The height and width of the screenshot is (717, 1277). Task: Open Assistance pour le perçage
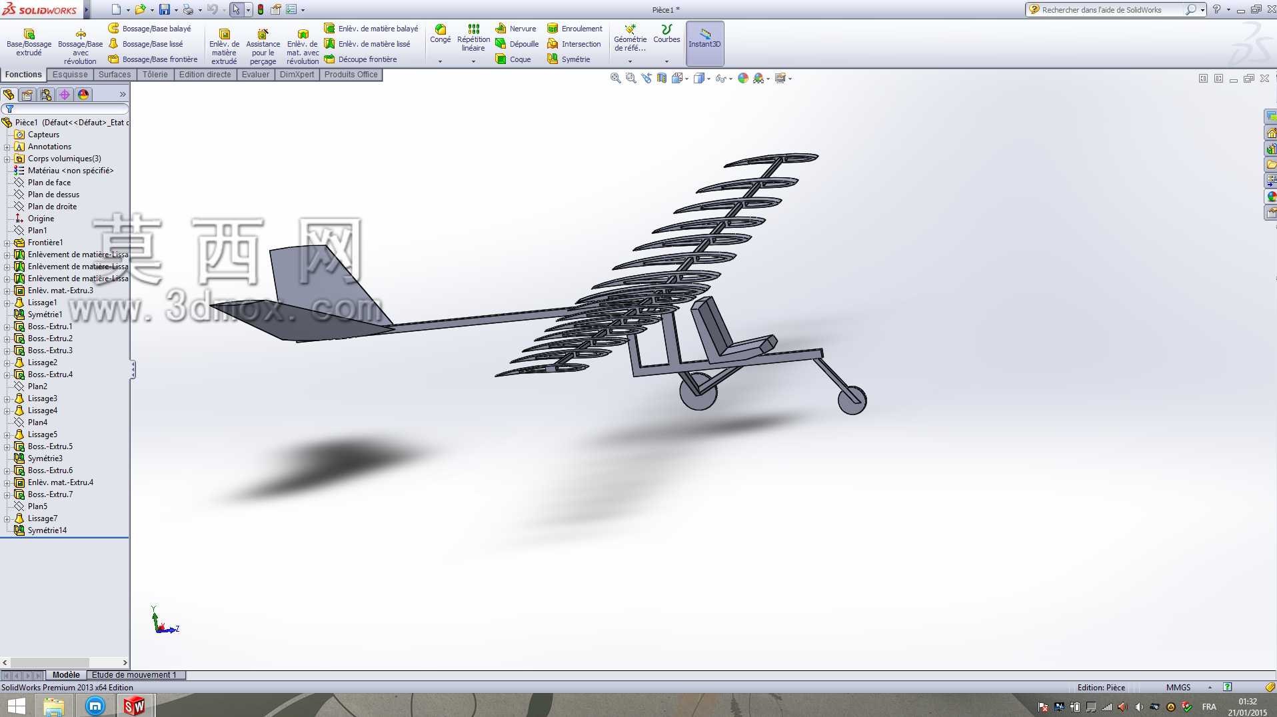(x=263, y=47)
